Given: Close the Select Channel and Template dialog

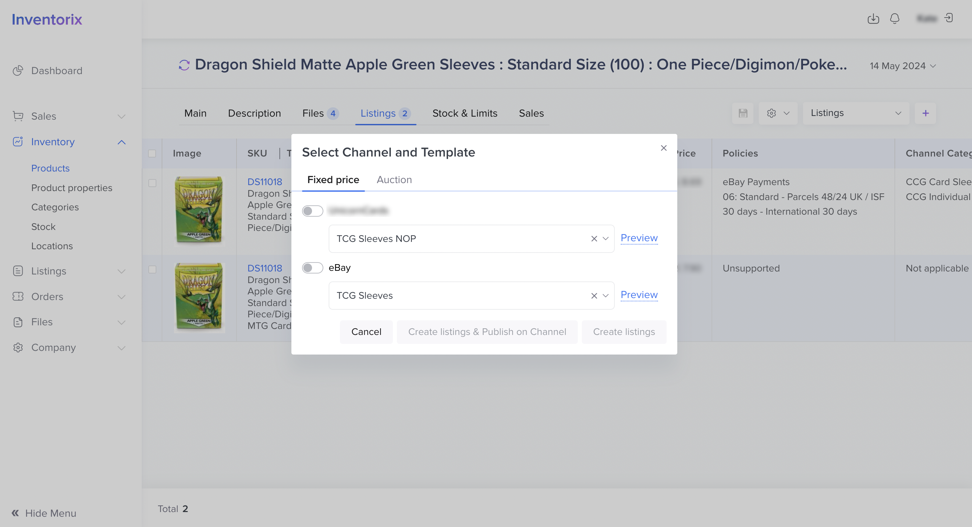Looking at the screenshot, I should [664, 148].
